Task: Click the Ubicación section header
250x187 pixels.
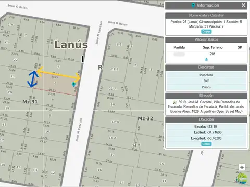Action: point(206,119)
